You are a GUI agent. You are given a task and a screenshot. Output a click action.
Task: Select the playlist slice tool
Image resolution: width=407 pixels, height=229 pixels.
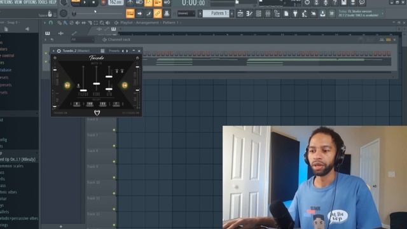tap(90, 23)
